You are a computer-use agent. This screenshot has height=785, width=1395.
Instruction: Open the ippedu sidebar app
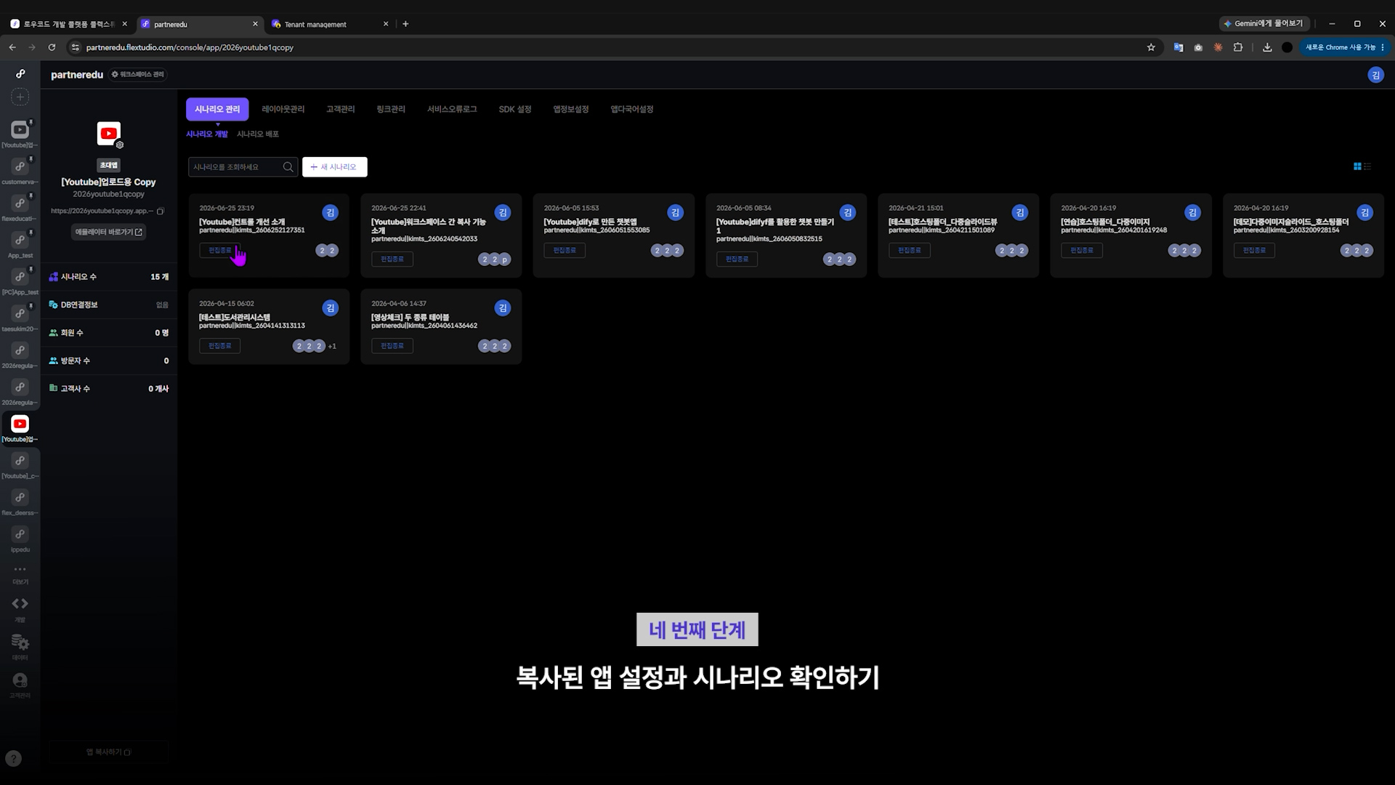point(20,535)
